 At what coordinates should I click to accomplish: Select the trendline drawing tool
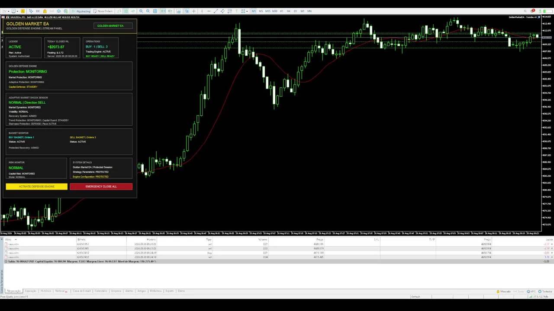pyautogui.click(x=216, y=11)
